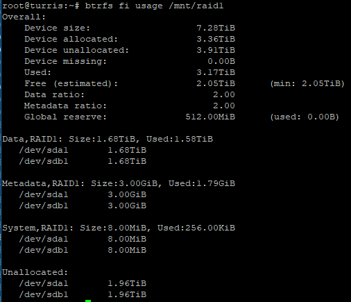This screenshot has width=351, height=302.
Task: Click the used: 0.00B text
Action: coord(305,117)
